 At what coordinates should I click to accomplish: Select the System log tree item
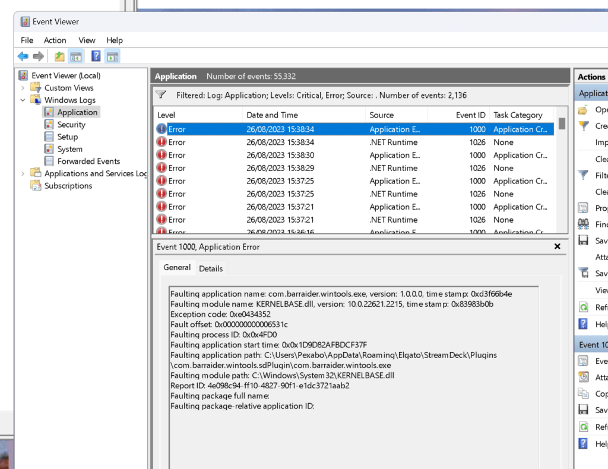click(x=70, y=149)
